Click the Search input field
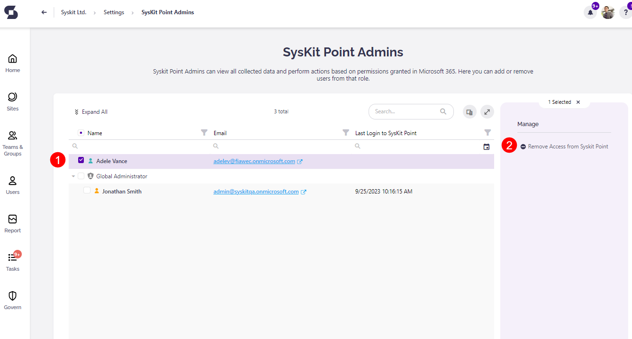This screenshot has width=632, height=339. tap(406, 111)
